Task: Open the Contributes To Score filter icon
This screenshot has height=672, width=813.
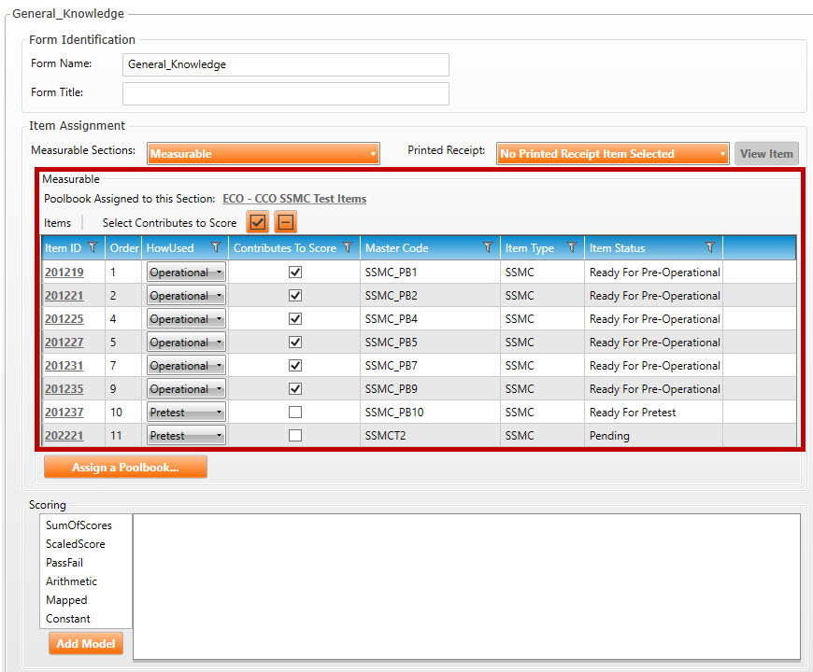Action: point(348,248)
